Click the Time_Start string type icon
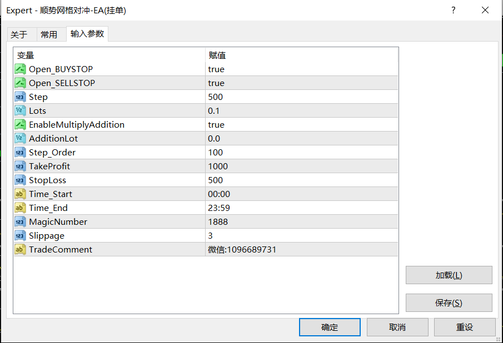The image size is (503, 343). [x=20, y=194]
